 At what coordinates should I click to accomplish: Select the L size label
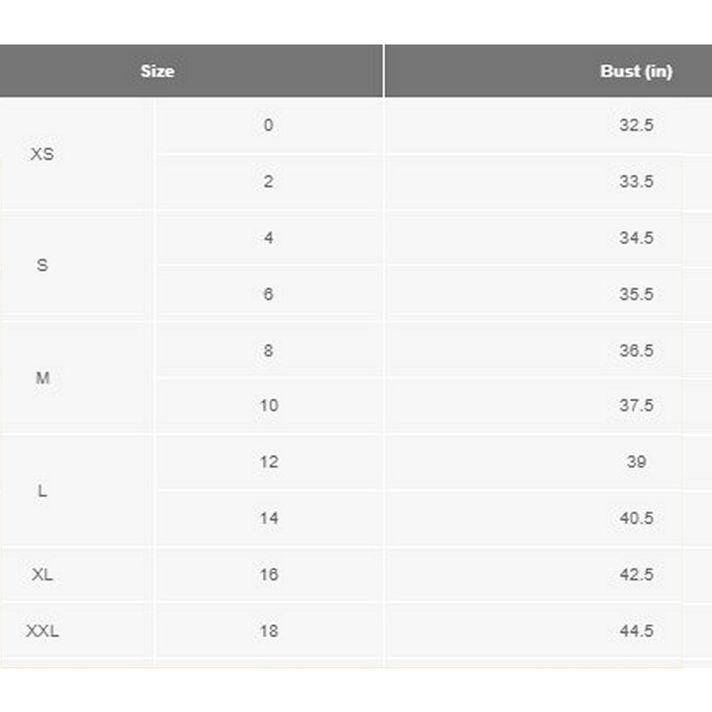(43, 491)
